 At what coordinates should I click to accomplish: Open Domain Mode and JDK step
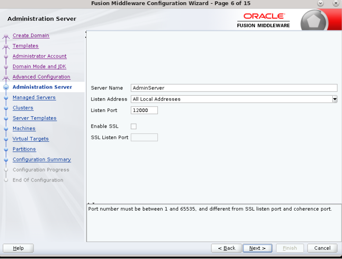(x=39, y=66)
